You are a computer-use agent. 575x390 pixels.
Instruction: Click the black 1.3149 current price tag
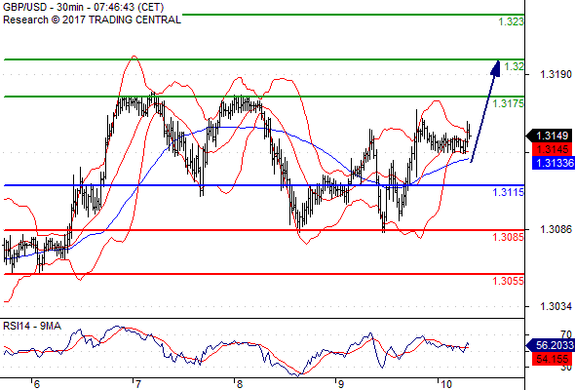tap(549, 136)
